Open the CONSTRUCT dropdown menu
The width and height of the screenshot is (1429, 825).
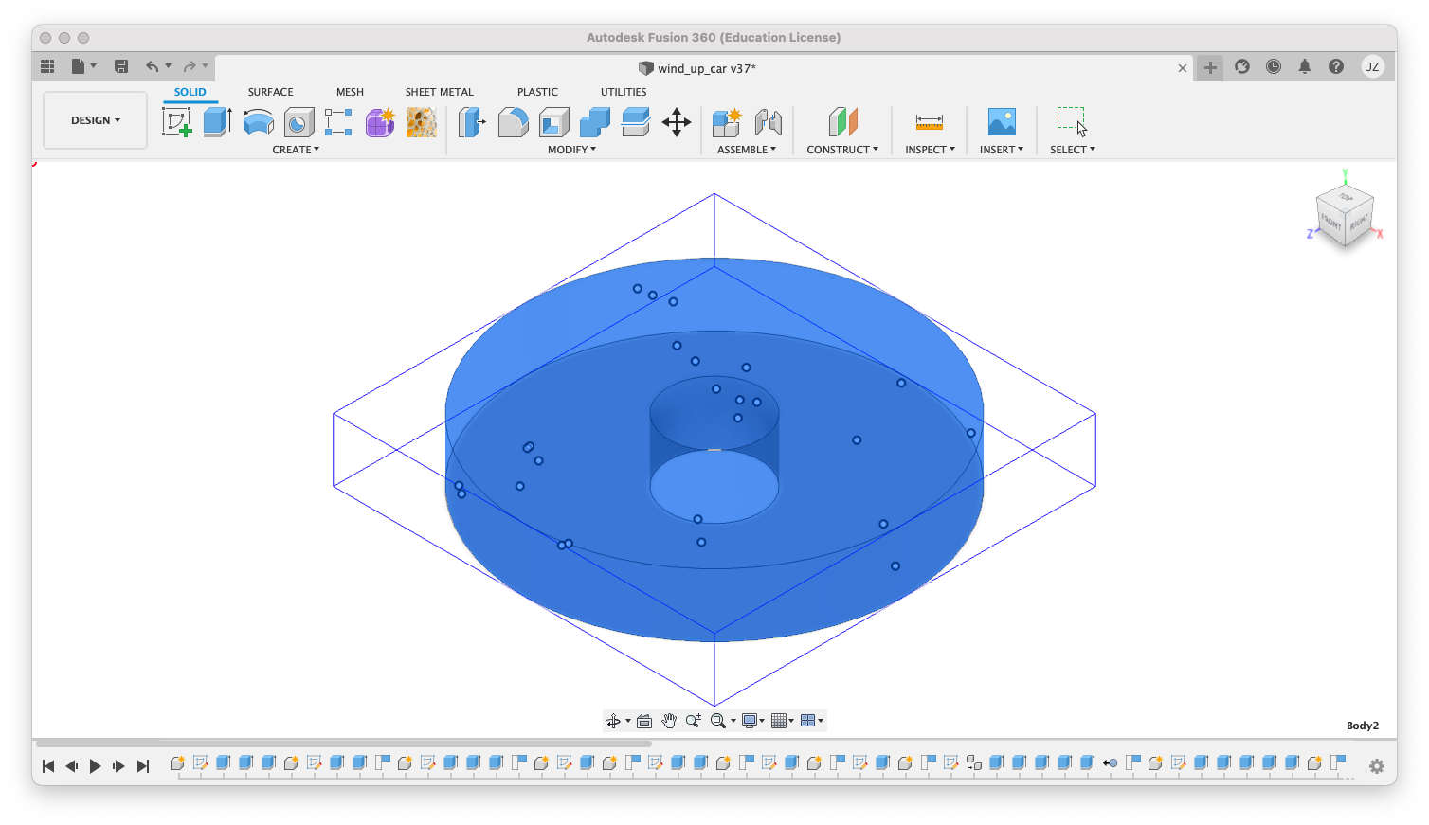841,150
